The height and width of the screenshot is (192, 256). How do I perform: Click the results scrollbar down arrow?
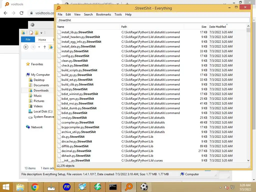(x=248, y=160)
